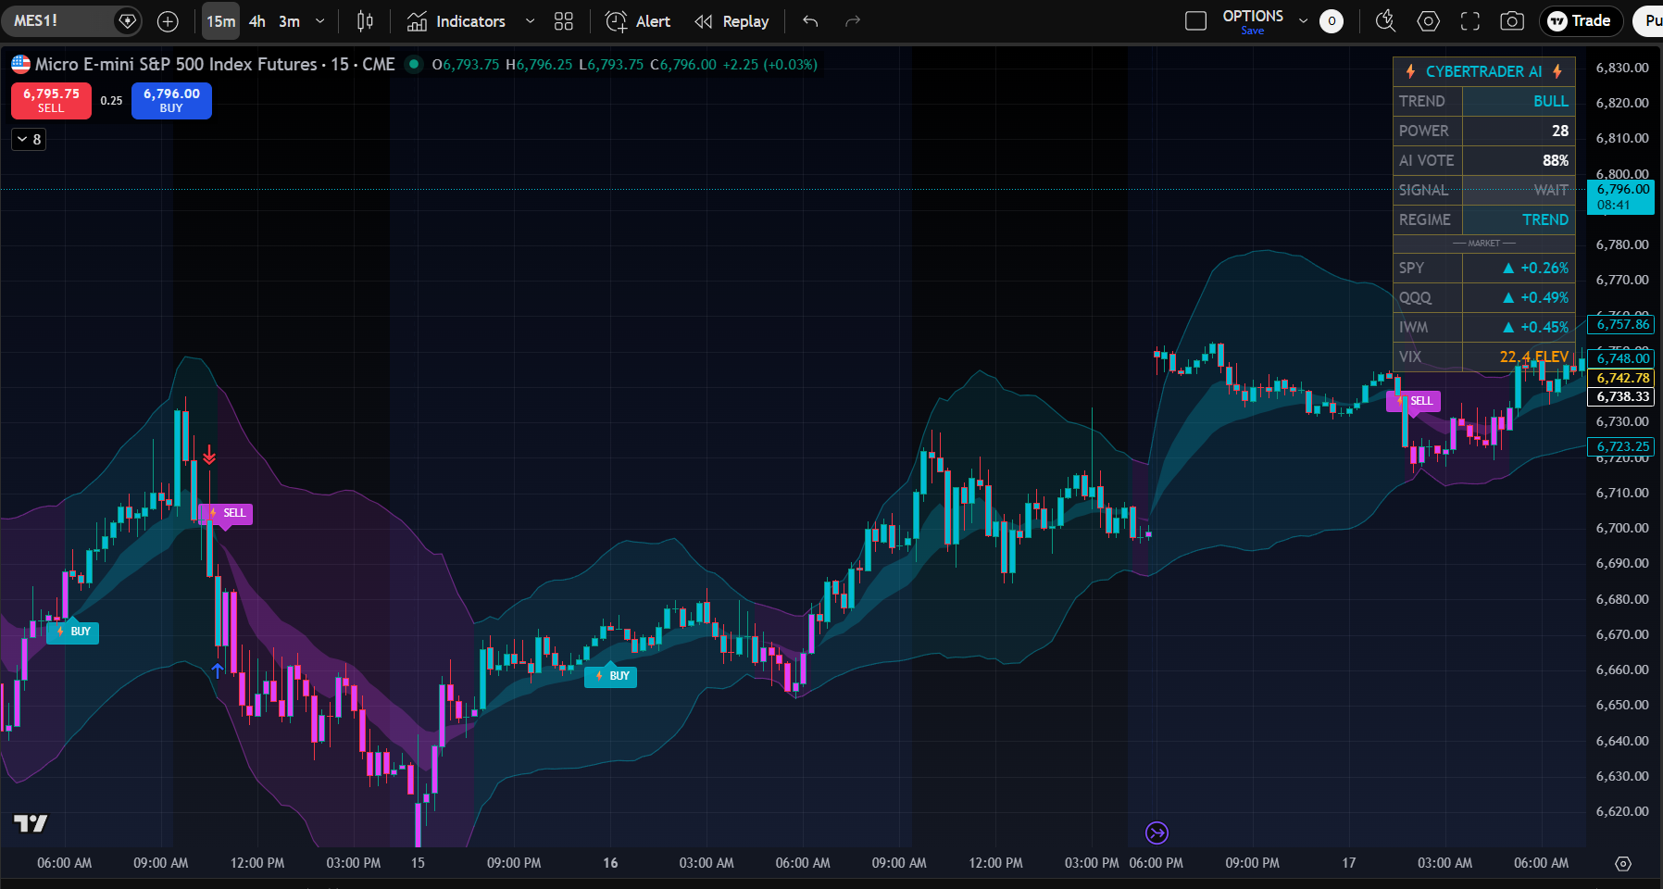Viewport: 1663px width, 889px height.
Task: Open chart settings with the gear icon
Action: (x=1428, y=20)
